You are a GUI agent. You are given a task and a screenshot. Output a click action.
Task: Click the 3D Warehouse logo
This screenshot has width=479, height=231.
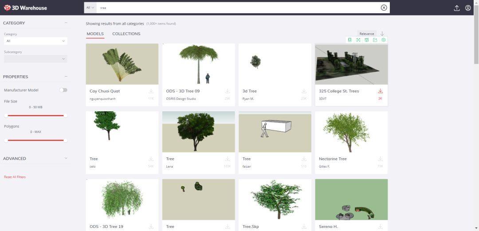click(25, 8)
